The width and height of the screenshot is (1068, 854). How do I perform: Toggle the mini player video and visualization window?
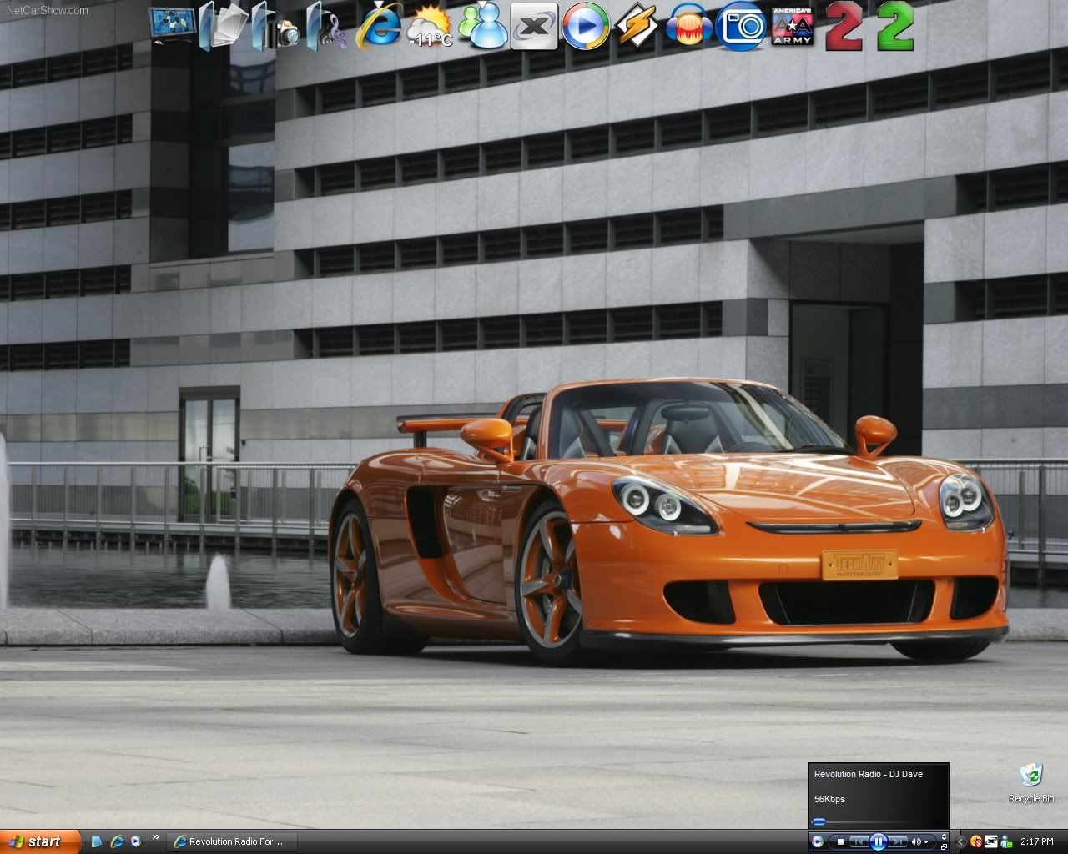click(x=944, y=836)
